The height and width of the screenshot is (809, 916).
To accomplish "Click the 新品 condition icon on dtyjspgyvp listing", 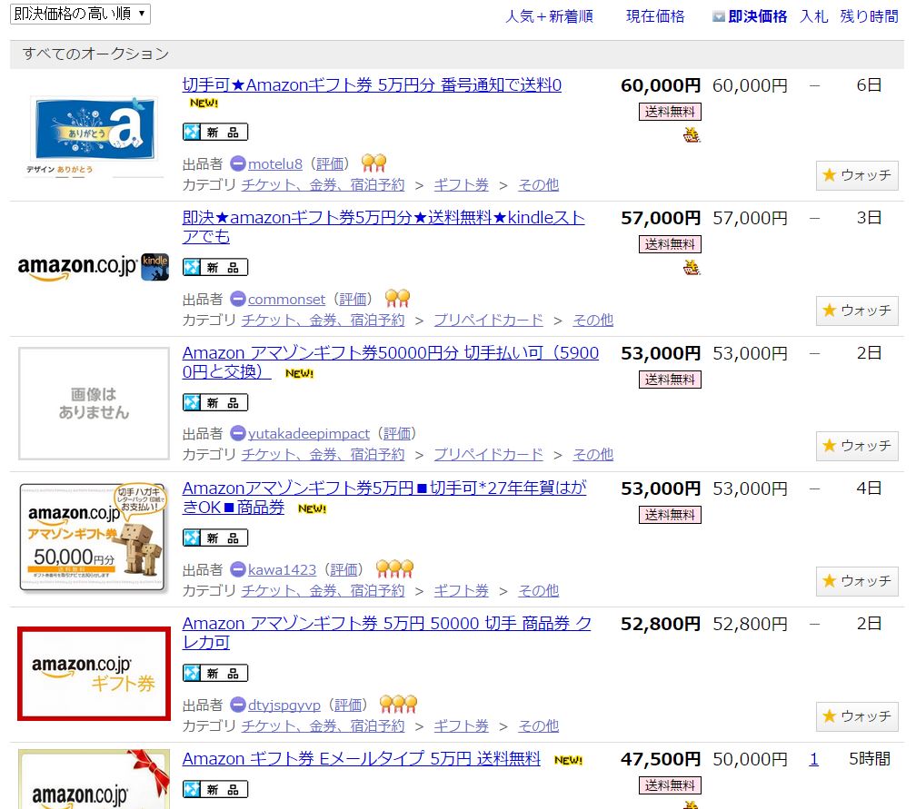I will [215, 674].
